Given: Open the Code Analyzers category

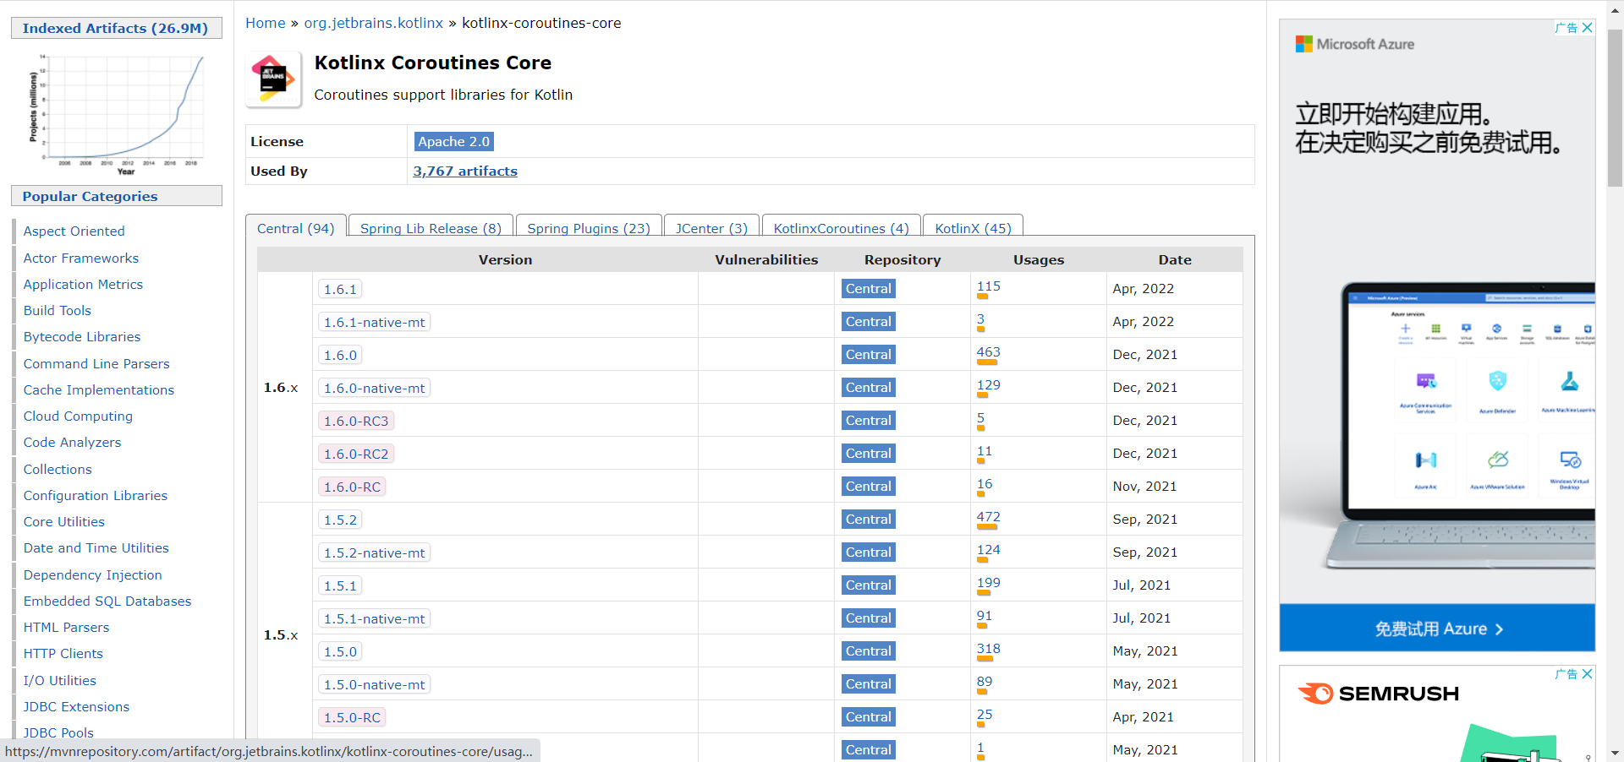Looking at the screenshot, I should coord(72,443).
